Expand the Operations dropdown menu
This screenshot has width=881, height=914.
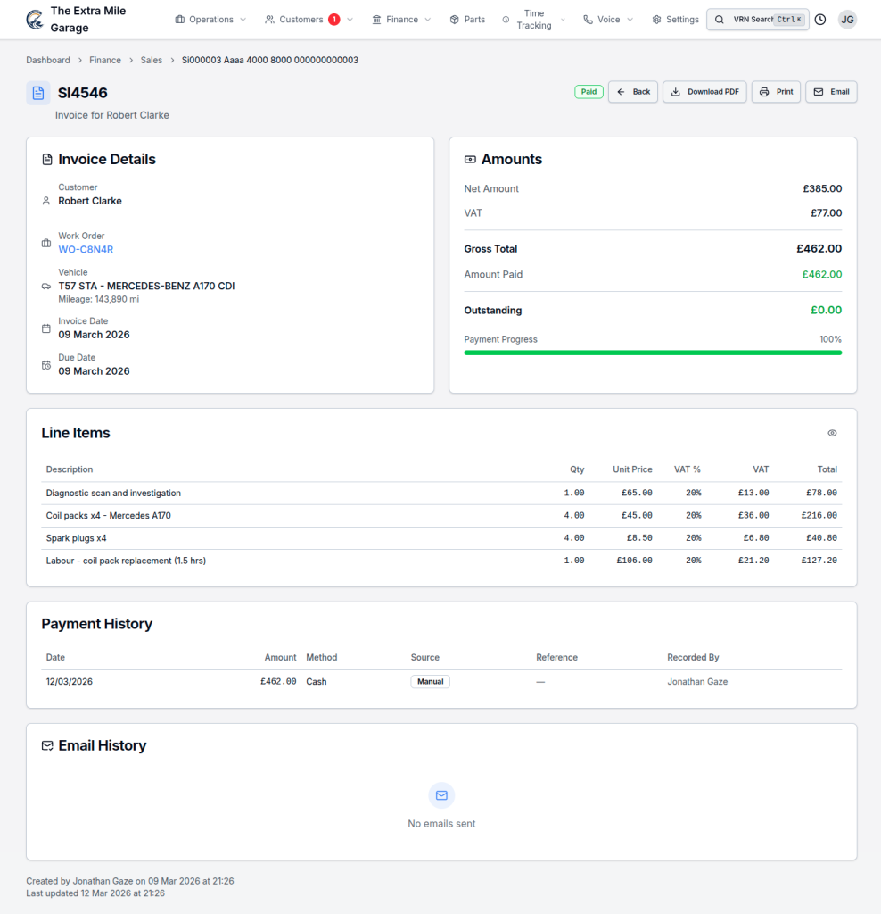click(x=210, y=20)
